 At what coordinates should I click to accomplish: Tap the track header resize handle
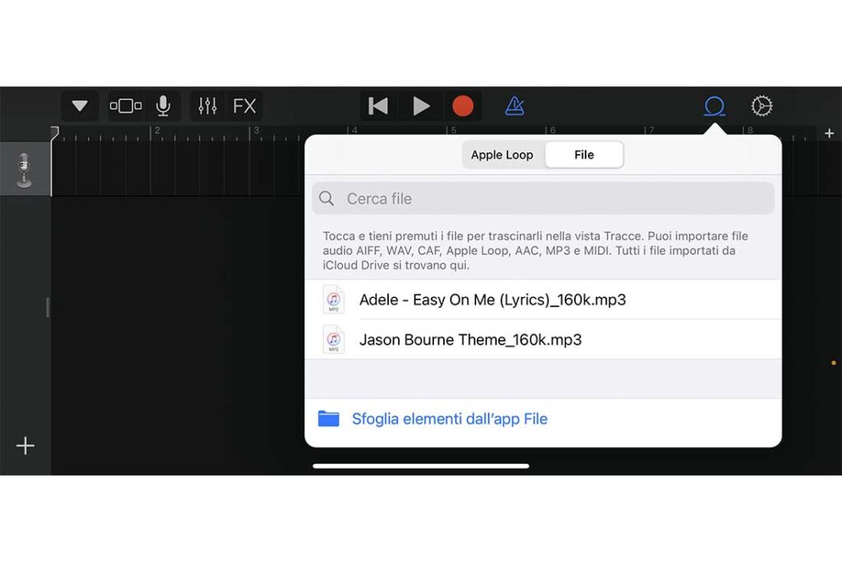tap(48, 307)
